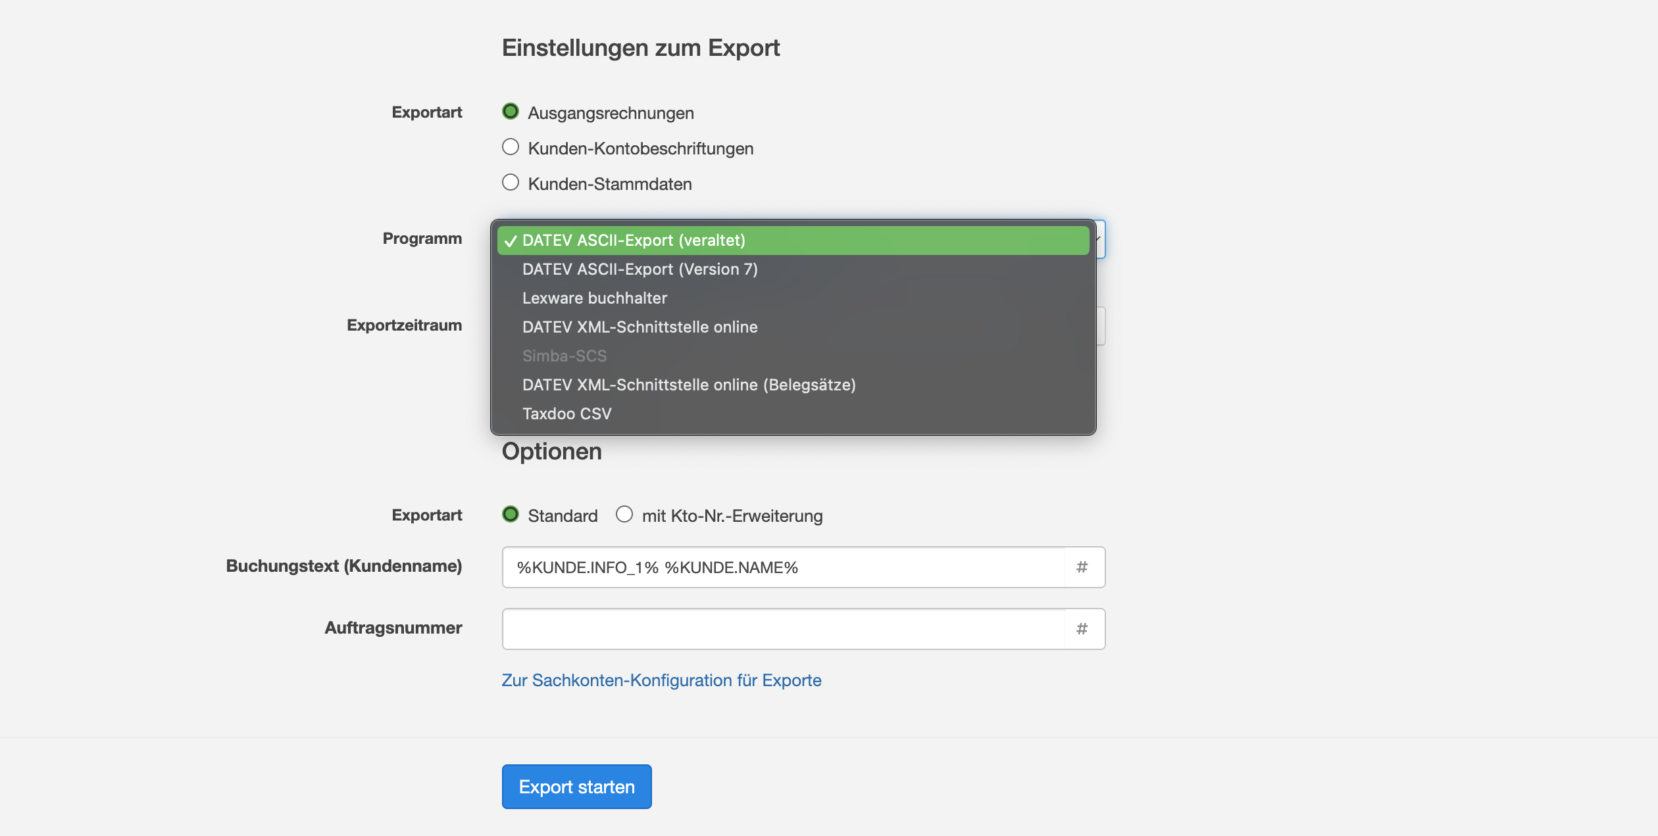Screen dimensions: 1658x836
Task: Open placeholder picker for Buchungstext field
Action: [x=1084, y=567]
